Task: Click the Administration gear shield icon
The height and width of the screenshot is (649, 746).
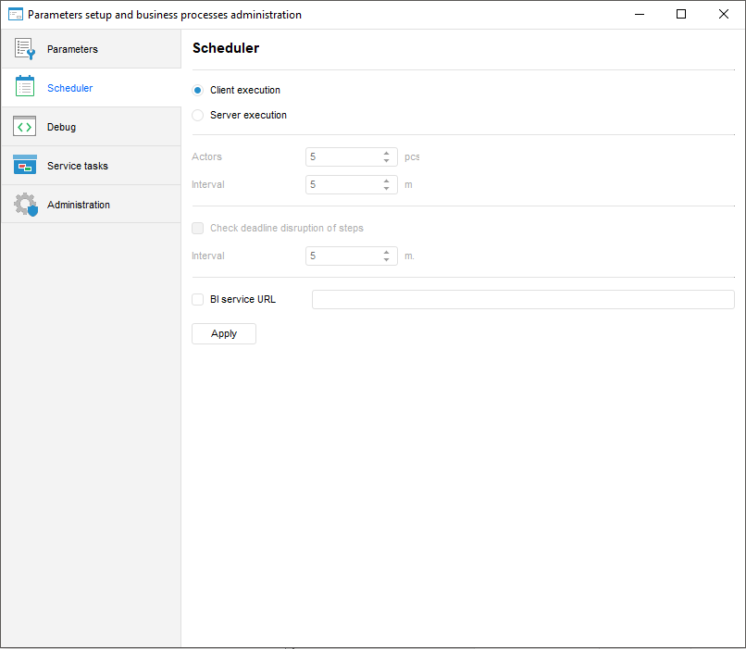Action: pyautogui.click(x=25, y=205)
